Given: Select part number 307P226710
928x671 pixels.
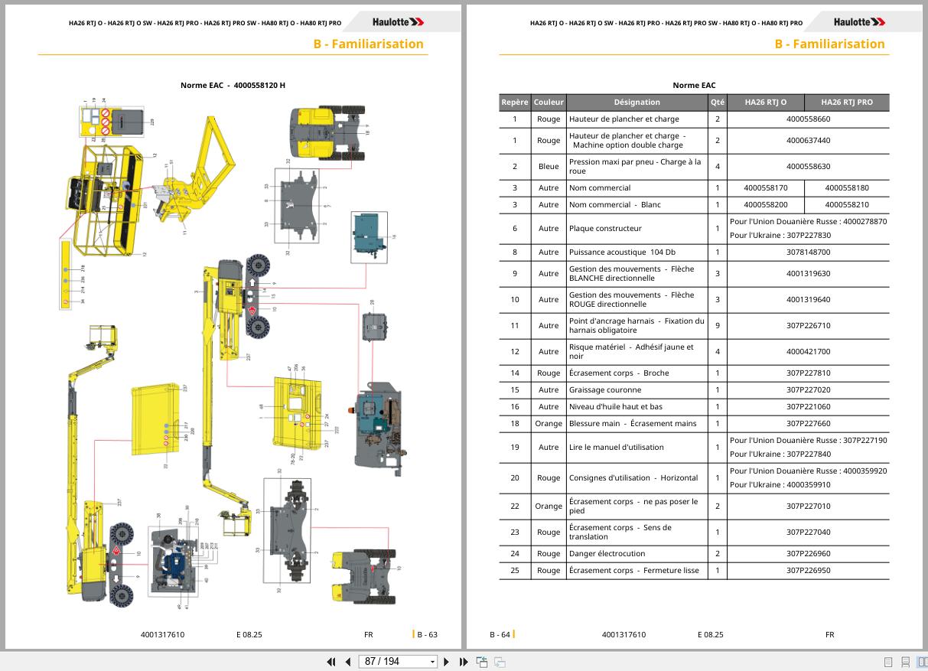Looking at the screenshot, I should [808, 325].
